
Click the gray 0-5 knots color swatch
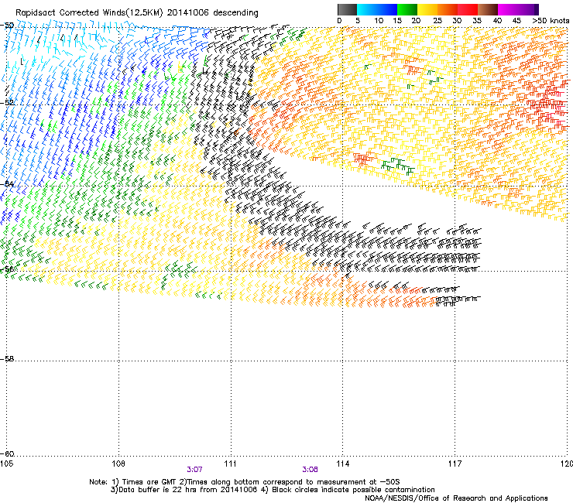click(347, 9)
